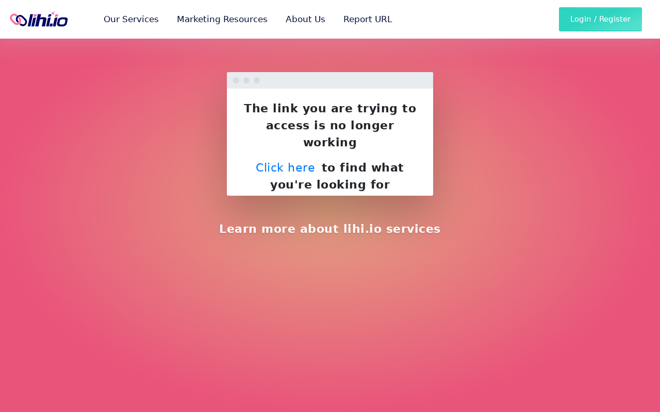Click the middle gray dot in mock window
The width and height of the screenshot is (660, 412).
click(x=246, y=80)
